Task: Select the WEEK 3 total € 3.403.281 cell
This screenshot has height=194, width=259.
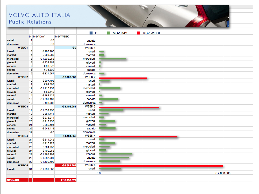Action: click(66, 107)
